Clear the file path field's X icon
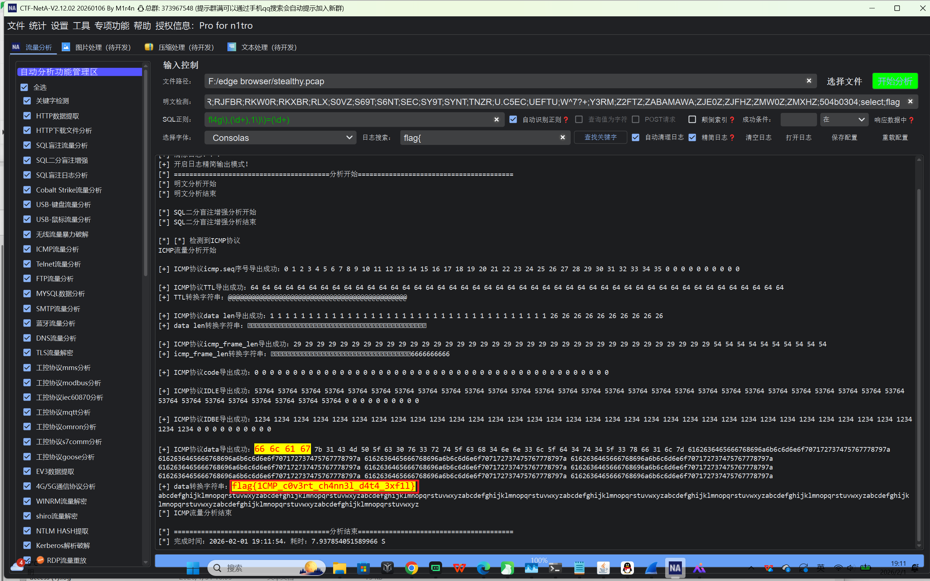The height and width of the screenshot is (581, 930). tap(809, 81)
